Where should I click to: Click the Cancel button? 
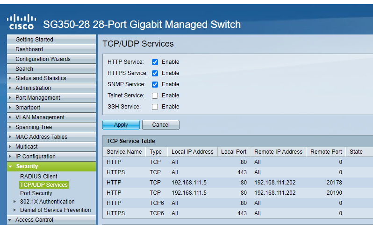(x=160, y=125)
